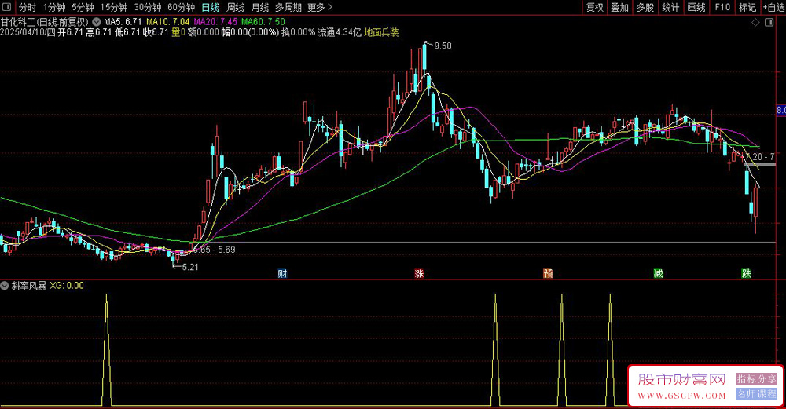Select the 1分钟 period tab
This screenshot has height=409, width=786.
54,8
